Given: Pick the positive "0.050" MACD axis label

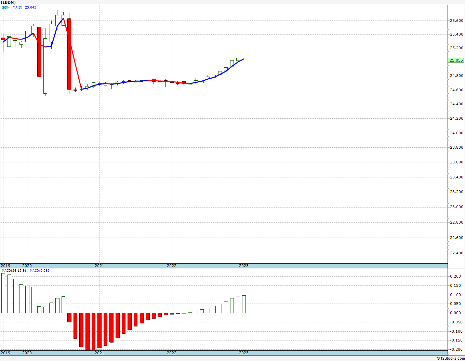Looking at the screenshot, I should [x=455, y=304].
